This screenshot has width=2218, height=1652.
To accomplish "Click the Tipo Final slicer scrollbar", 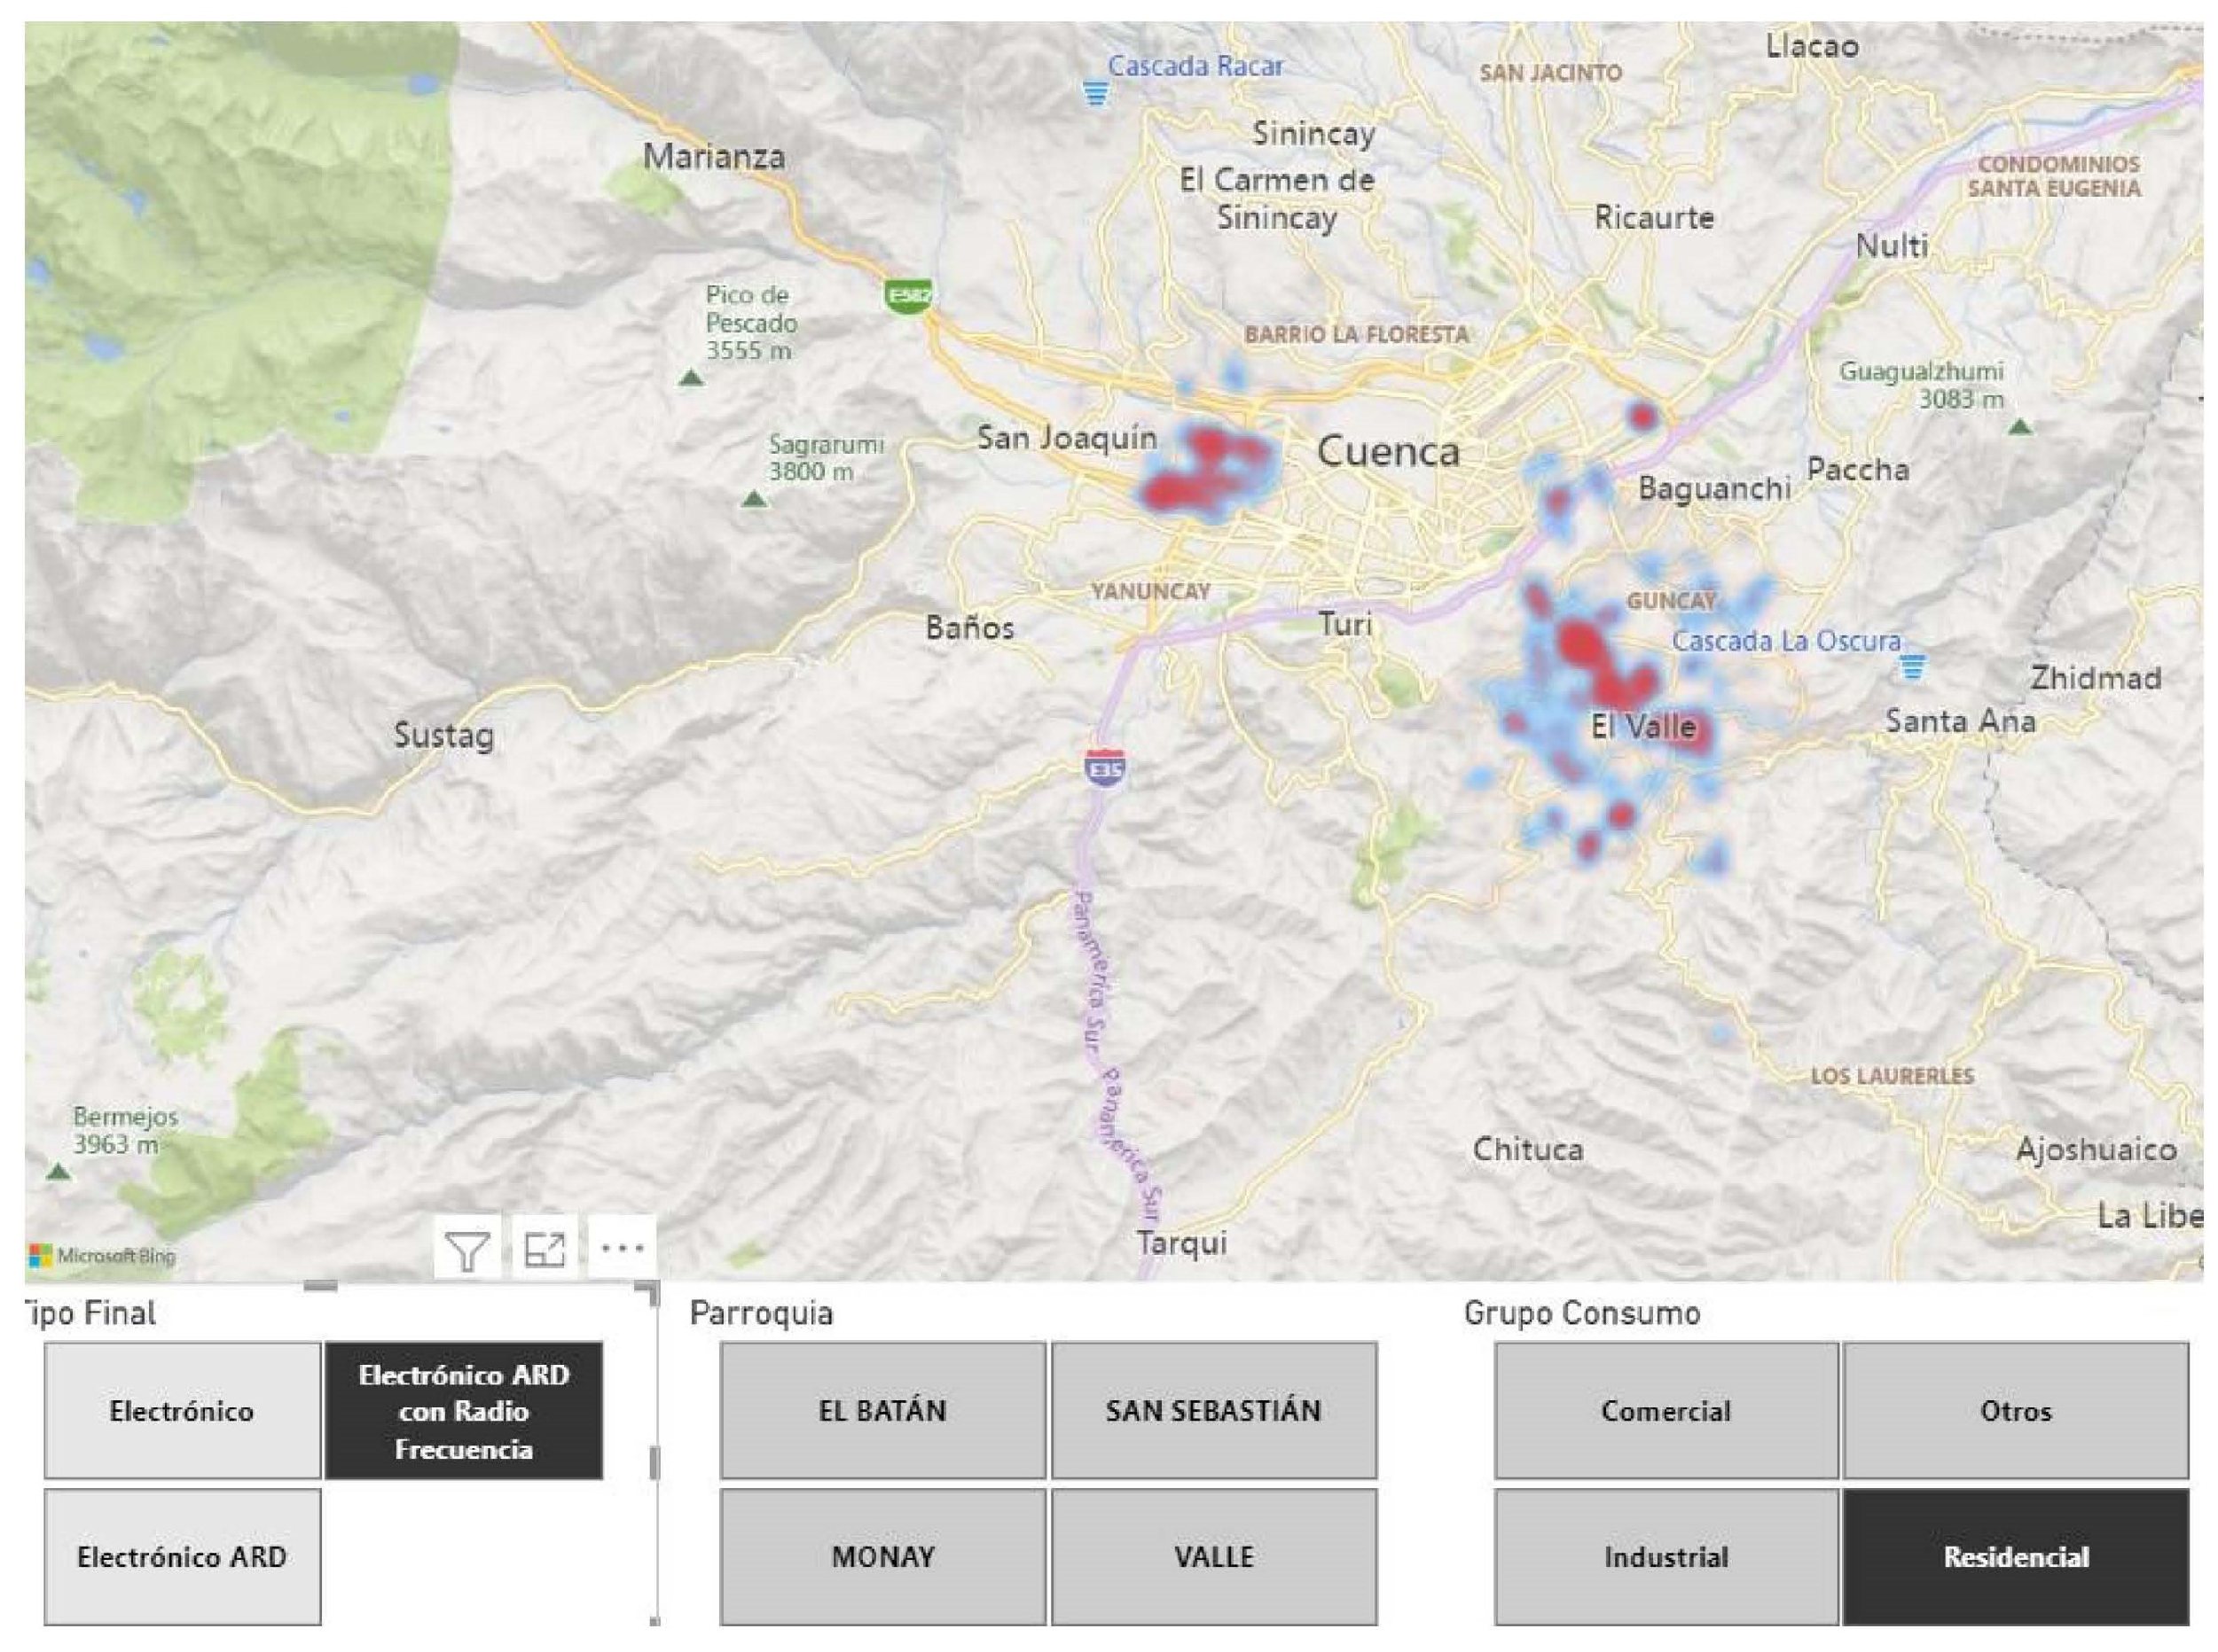I will 654,1463.
